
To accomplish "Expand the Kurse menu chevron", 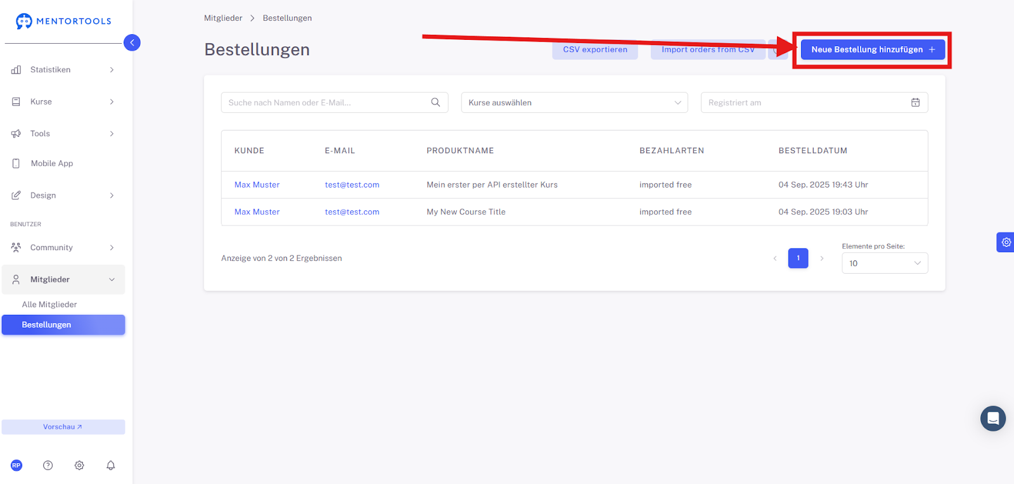I will click(x=112, y=101).
